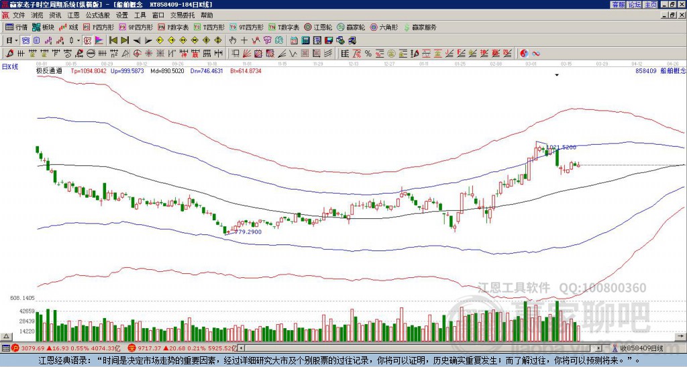Open the 板块 sector view
The width and height of the screenshot is (687, 367).
click(x=43, y=27)
